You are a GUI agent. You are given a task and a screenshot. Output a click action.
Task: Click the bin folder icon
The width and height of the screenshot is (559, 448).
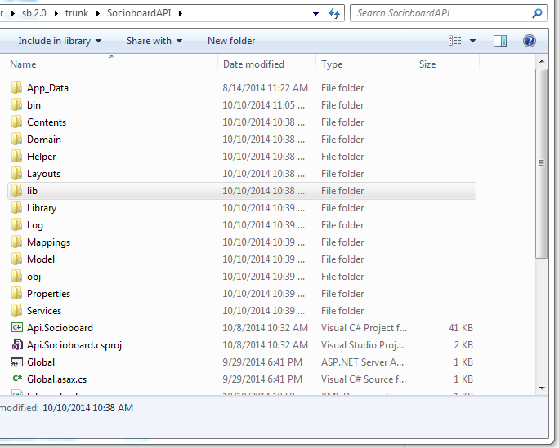(16, 104)
